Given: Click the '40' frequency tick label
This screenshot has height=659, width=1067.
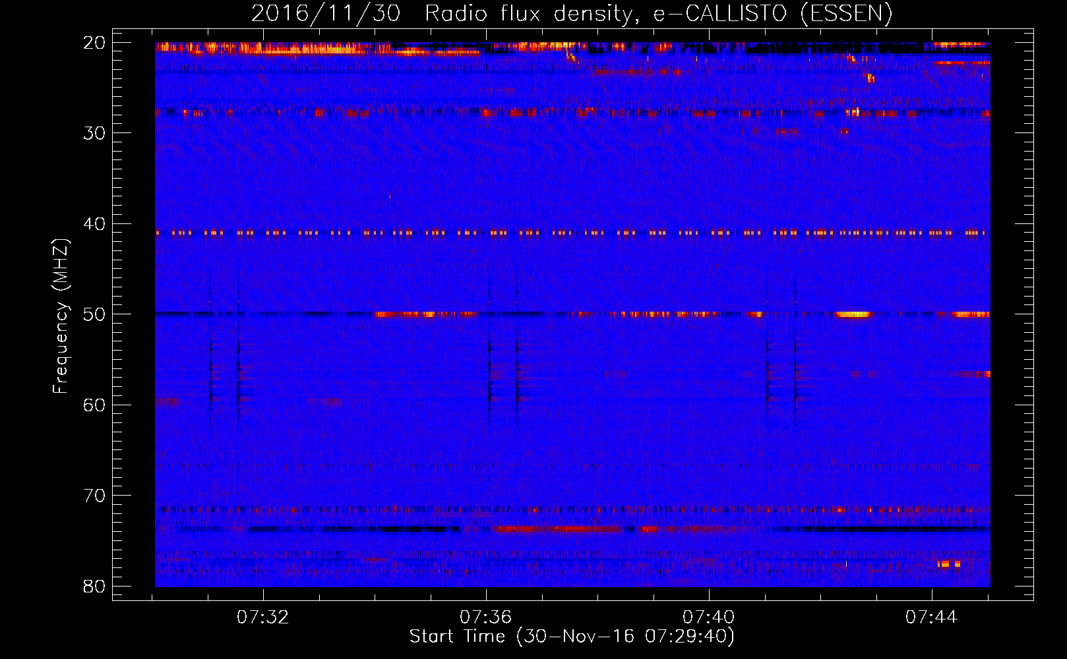Looking at the screenshot, I should click(94, 224).
